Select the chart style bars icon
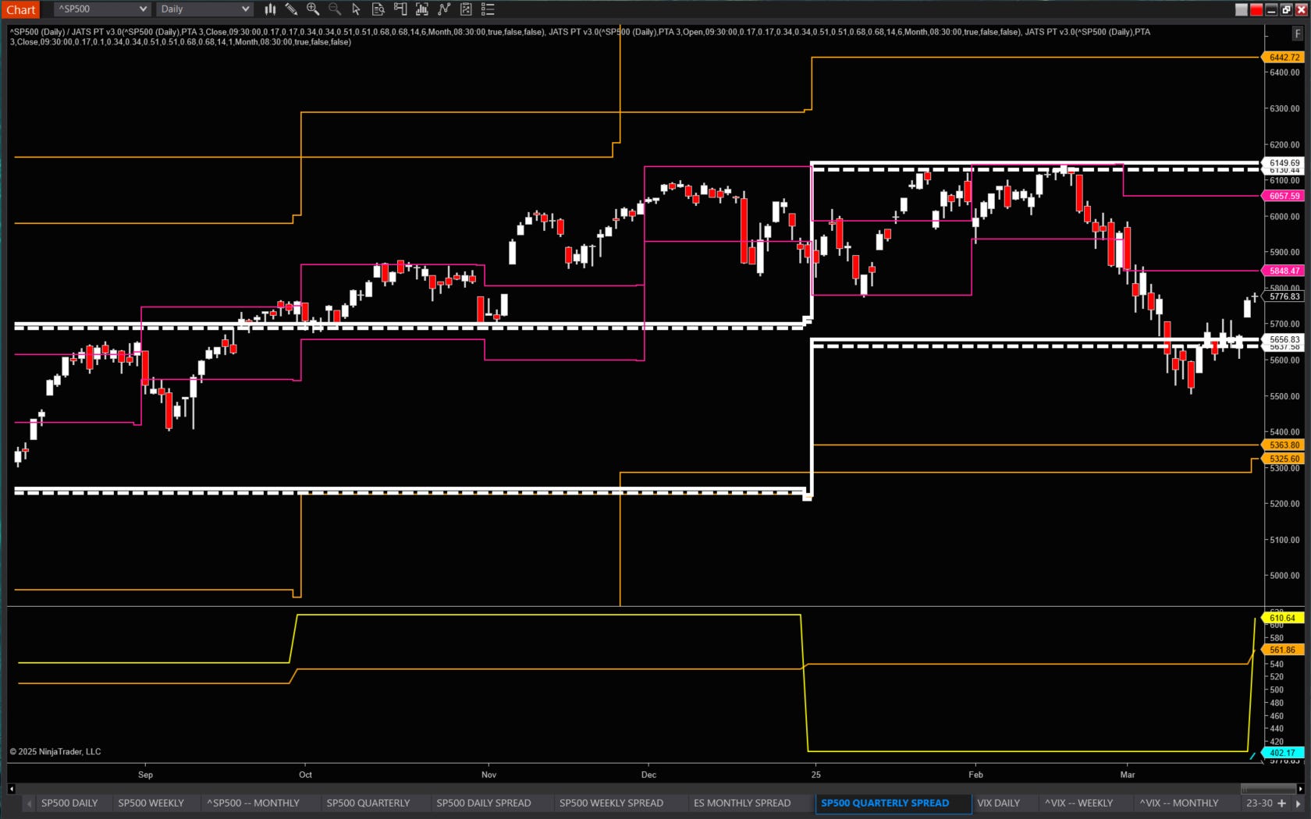Image resolution: width=1311 pixels, height=819 pixels. click(269, 9)
